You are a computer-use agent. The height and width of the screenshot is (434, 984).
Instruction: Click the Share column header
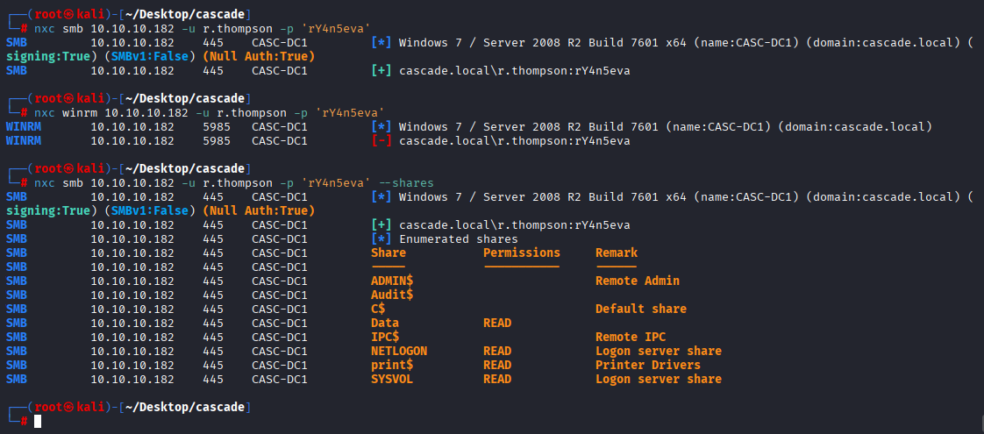(388, 253)
